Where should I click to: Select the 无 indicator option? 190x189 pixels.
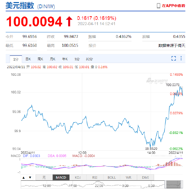[x=44, y=177]
